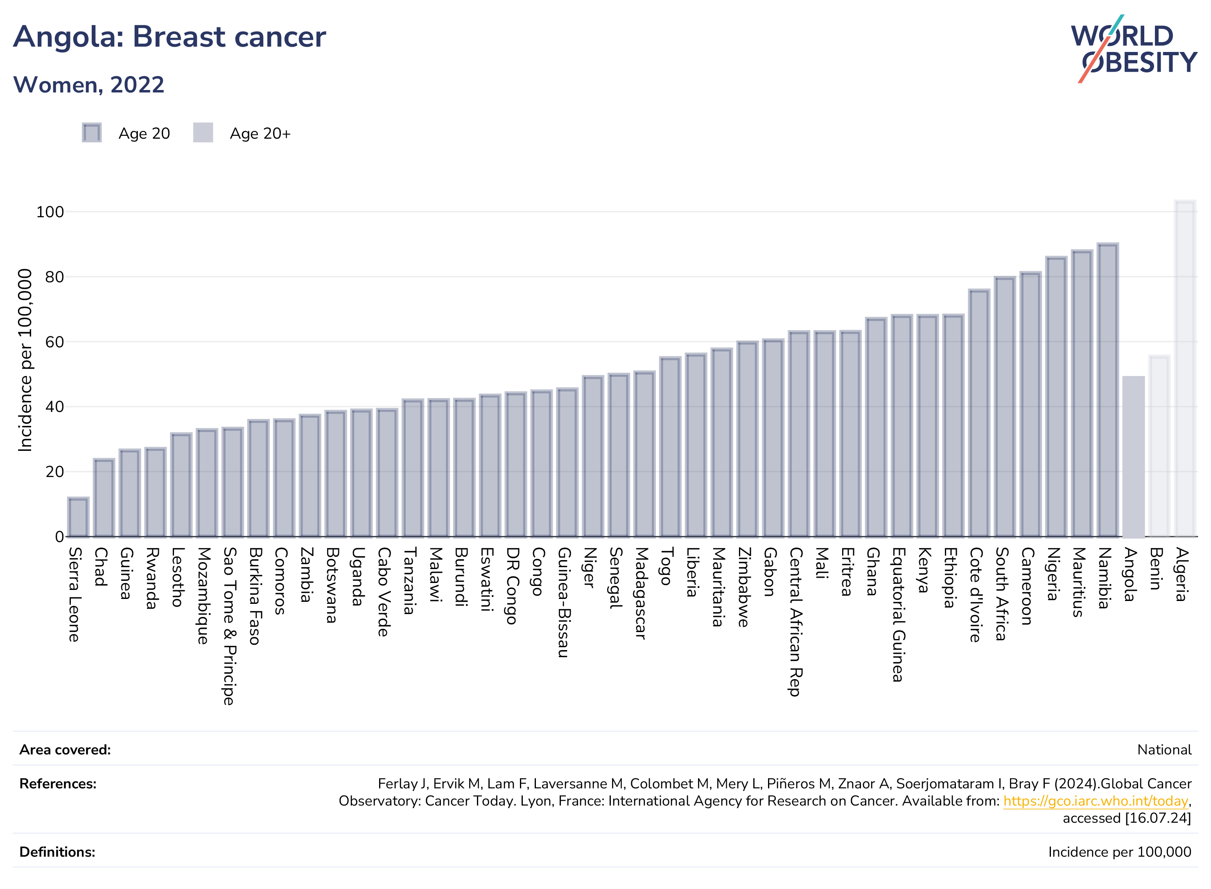Select the Angola highlighted bar
The height and width of the screenshot is (889, 1211).
(x=1134, y=456)
